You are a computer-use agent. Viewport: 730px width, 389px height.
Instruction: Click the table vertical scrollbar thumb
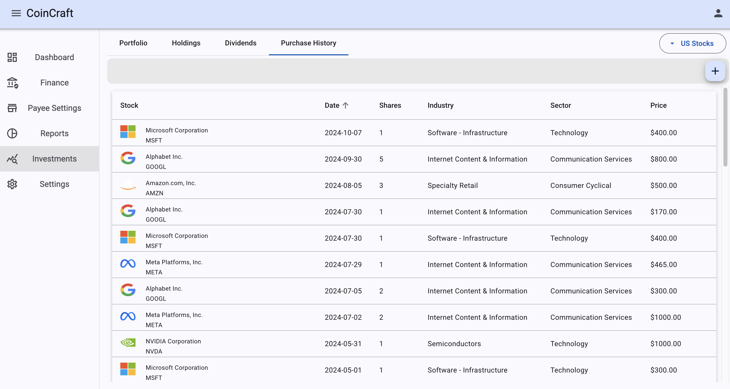click(x=725, y=127)
